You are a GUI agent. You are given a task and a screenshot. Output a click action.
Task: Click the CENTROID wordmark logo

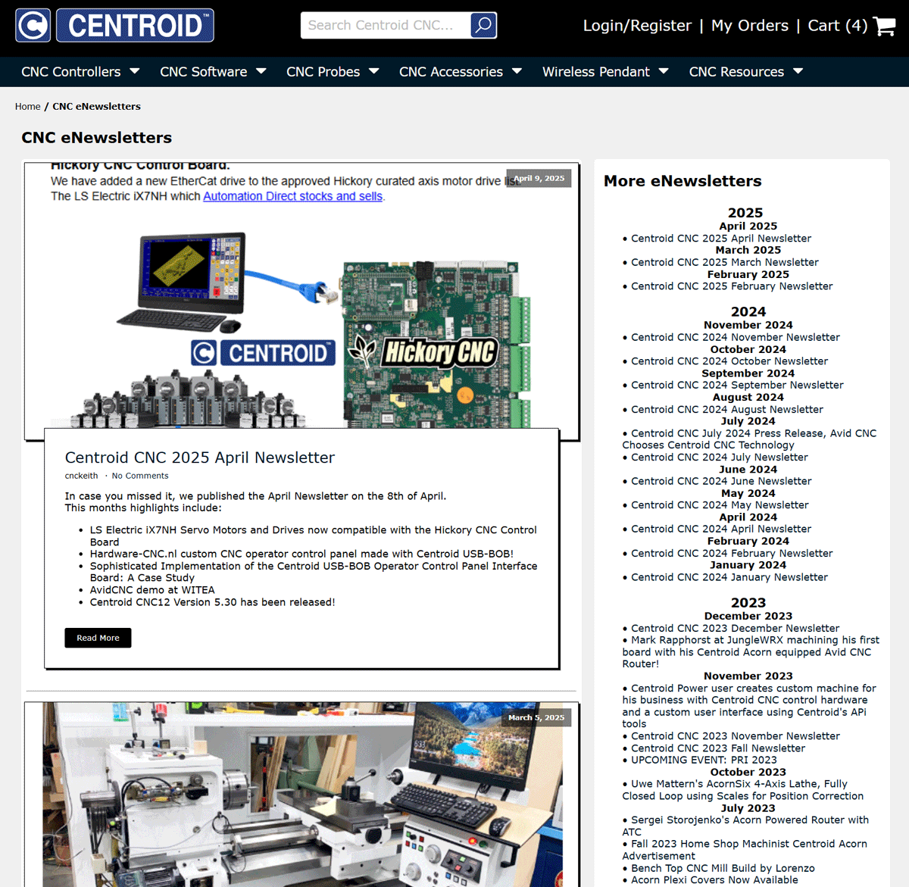(136, 25)
